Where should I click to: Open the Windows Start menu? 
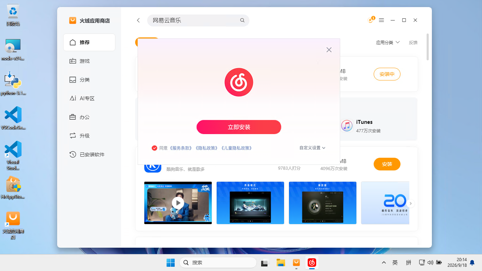point(170,263)
